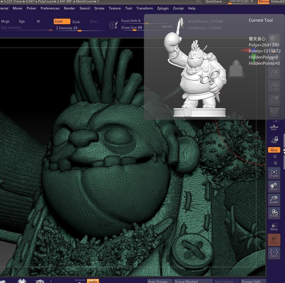Toggle M material channel button
The height and width of the screenshot is (283, 285).
(x=38, y=21)
